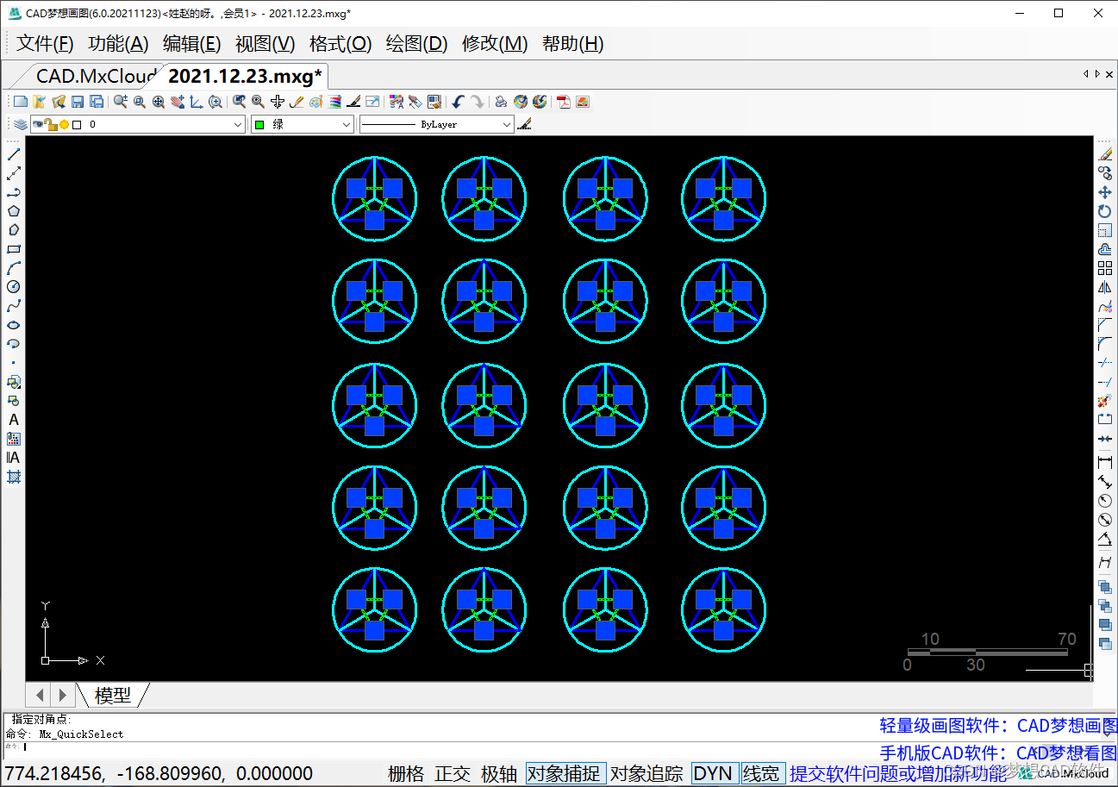This screenshot has height=787, width=1118.
Task: Open the 修改(M) menu
Action: (x=495, y=44)
